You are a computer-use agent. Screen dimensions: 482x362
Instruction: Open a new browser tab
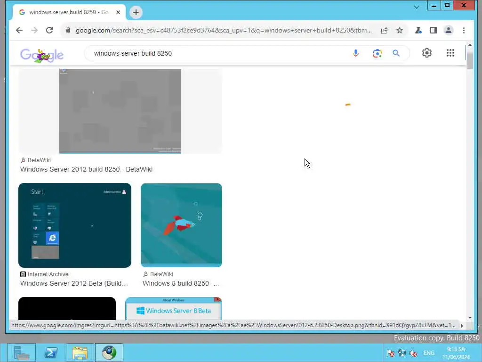click(136, 12)
